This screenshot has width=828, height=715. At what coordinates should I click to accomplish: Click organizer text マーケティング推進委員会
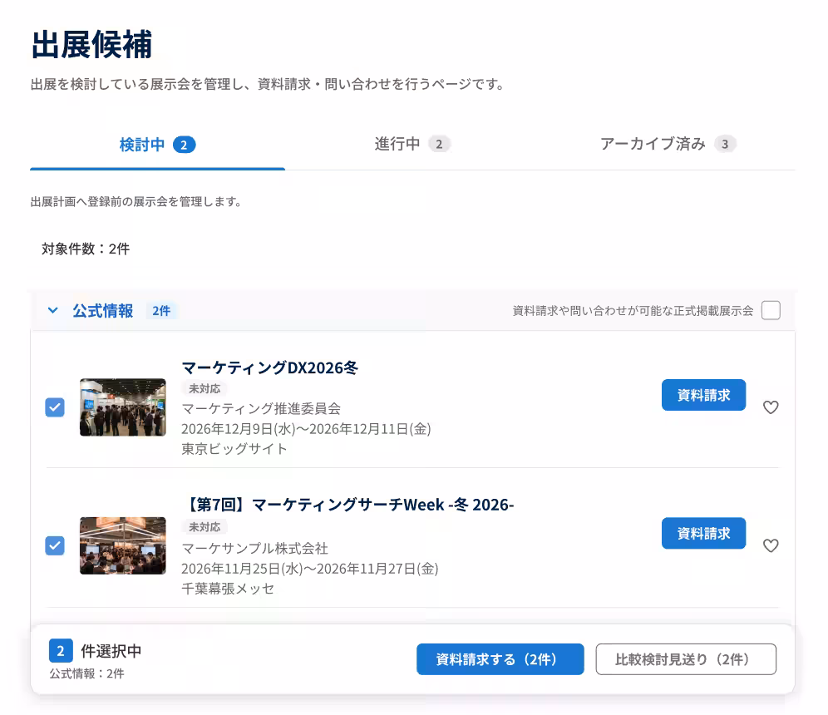click(261, 409)
